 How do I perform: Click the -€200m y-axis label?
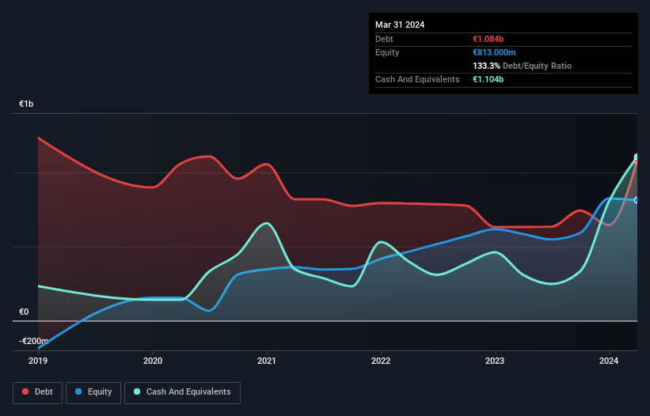[33, 341]
